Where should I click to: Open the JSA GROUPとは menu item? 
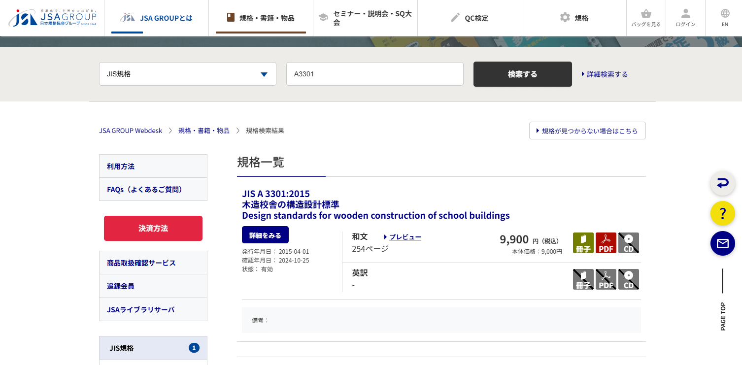coord(156,18)
